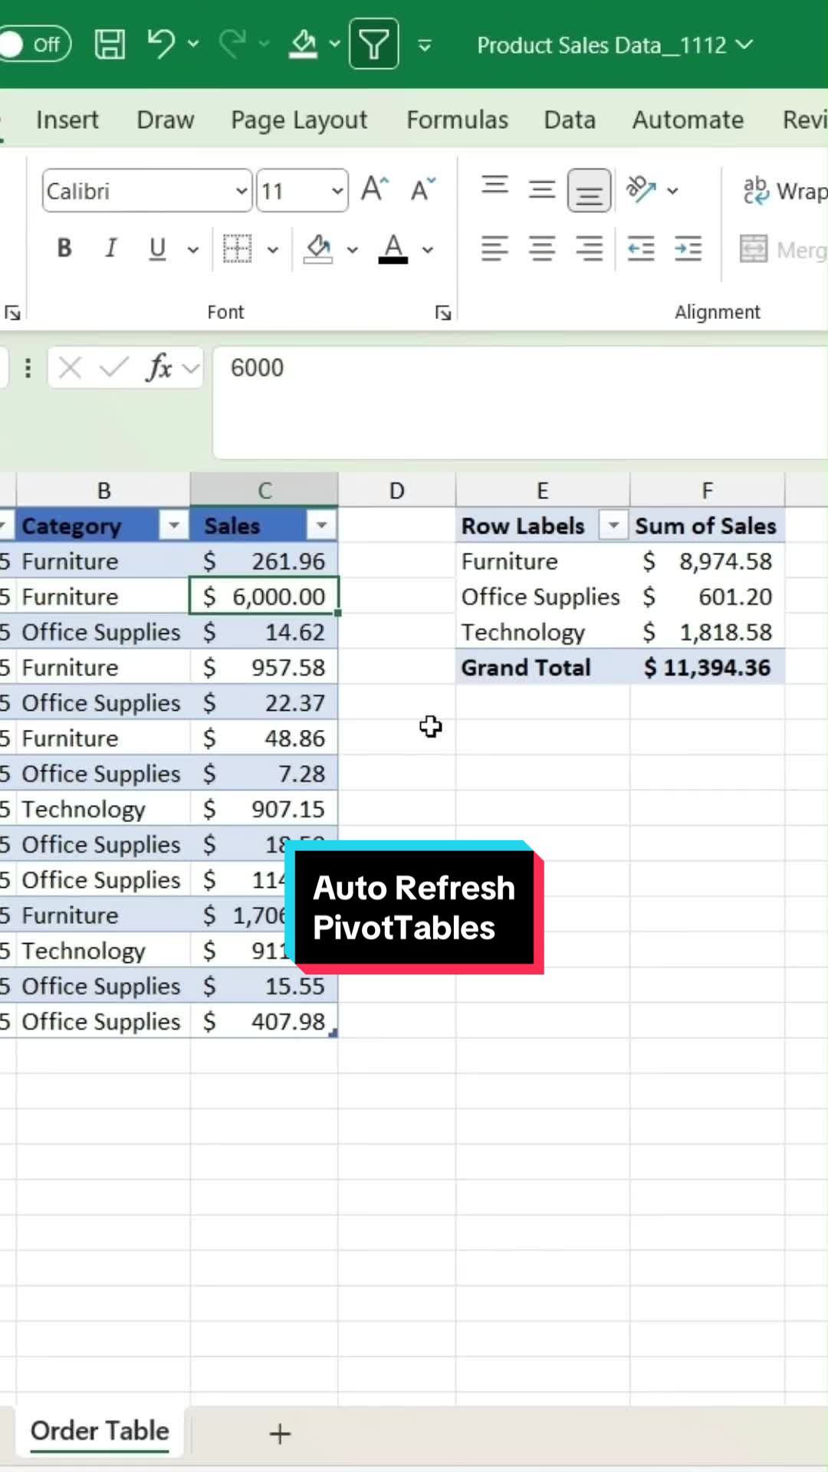Screen dimensions: 828x1472
Task: Open the underline style dropdown
Action: pyautogui.click(x=193, y=249)
